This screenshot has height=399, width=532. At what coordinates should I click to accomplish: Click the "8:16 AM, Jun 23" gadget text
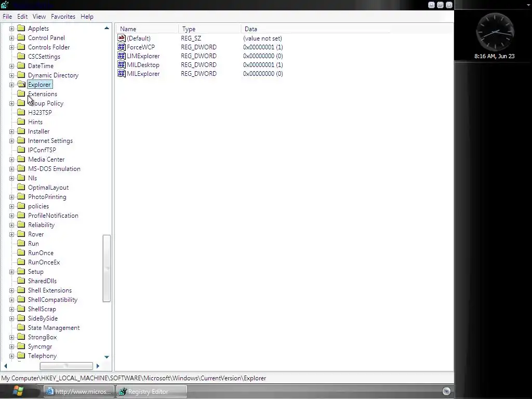tap(495, 56)
